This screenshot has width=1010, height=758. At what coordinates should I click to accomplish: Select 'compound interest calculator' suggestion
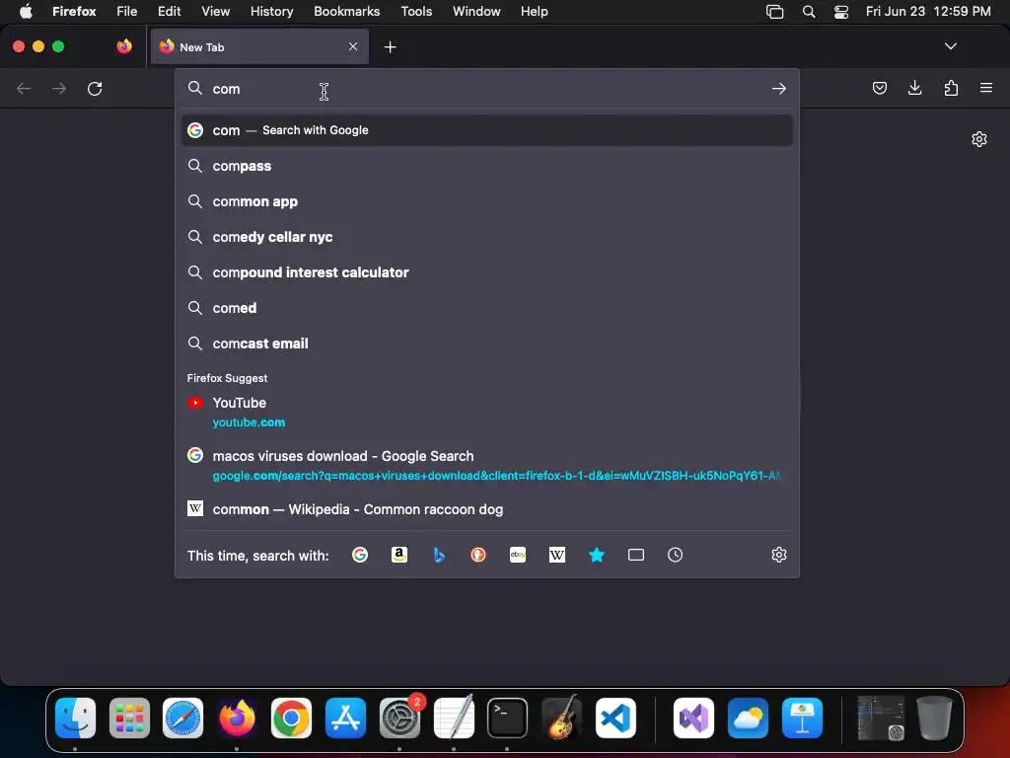[x=487, y=272]
